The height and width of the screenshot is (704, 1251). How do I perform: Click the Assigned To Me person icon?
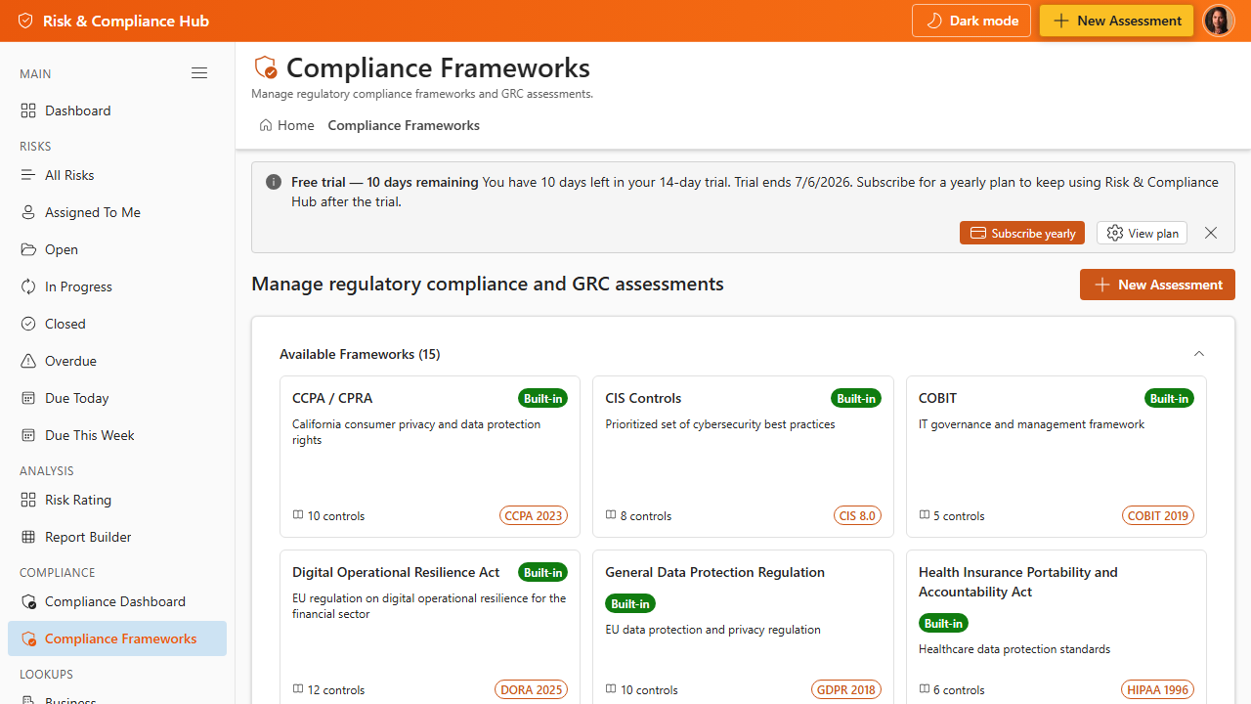point(28,212)
